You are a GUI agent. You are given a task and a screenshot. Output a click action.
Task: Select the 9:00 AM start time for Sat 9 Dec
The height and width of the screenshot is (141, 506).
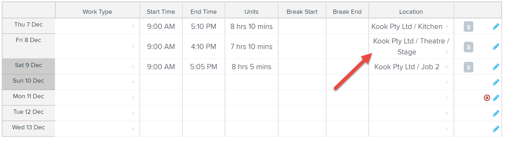(x=161, y=67)
